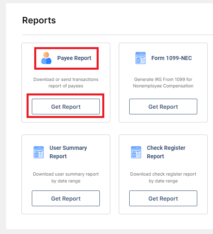Viewport: 213px width, 234px height.
Task: Click the 'Download check register report' text line
Action: 163,174
